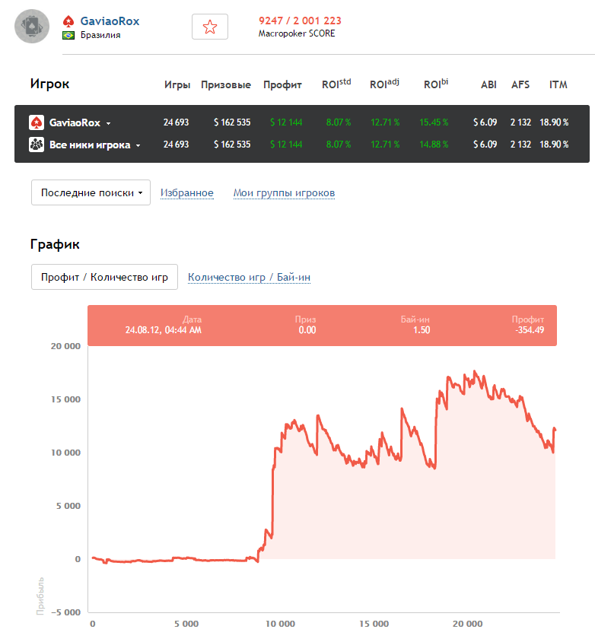Select the Профит / Количество игр tab
This screenshot has height=642, width=595.
(x=104, y=277)
